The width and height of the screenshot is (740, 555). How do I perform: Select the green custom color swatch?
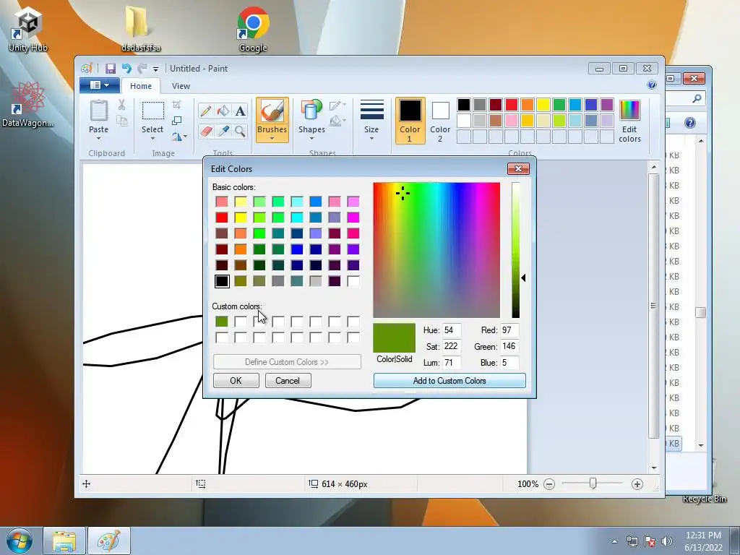(x=222, y=322)
